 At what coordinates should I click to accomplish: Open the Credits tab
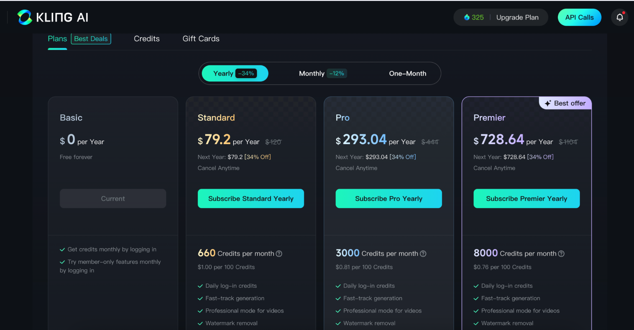[147, 39]
